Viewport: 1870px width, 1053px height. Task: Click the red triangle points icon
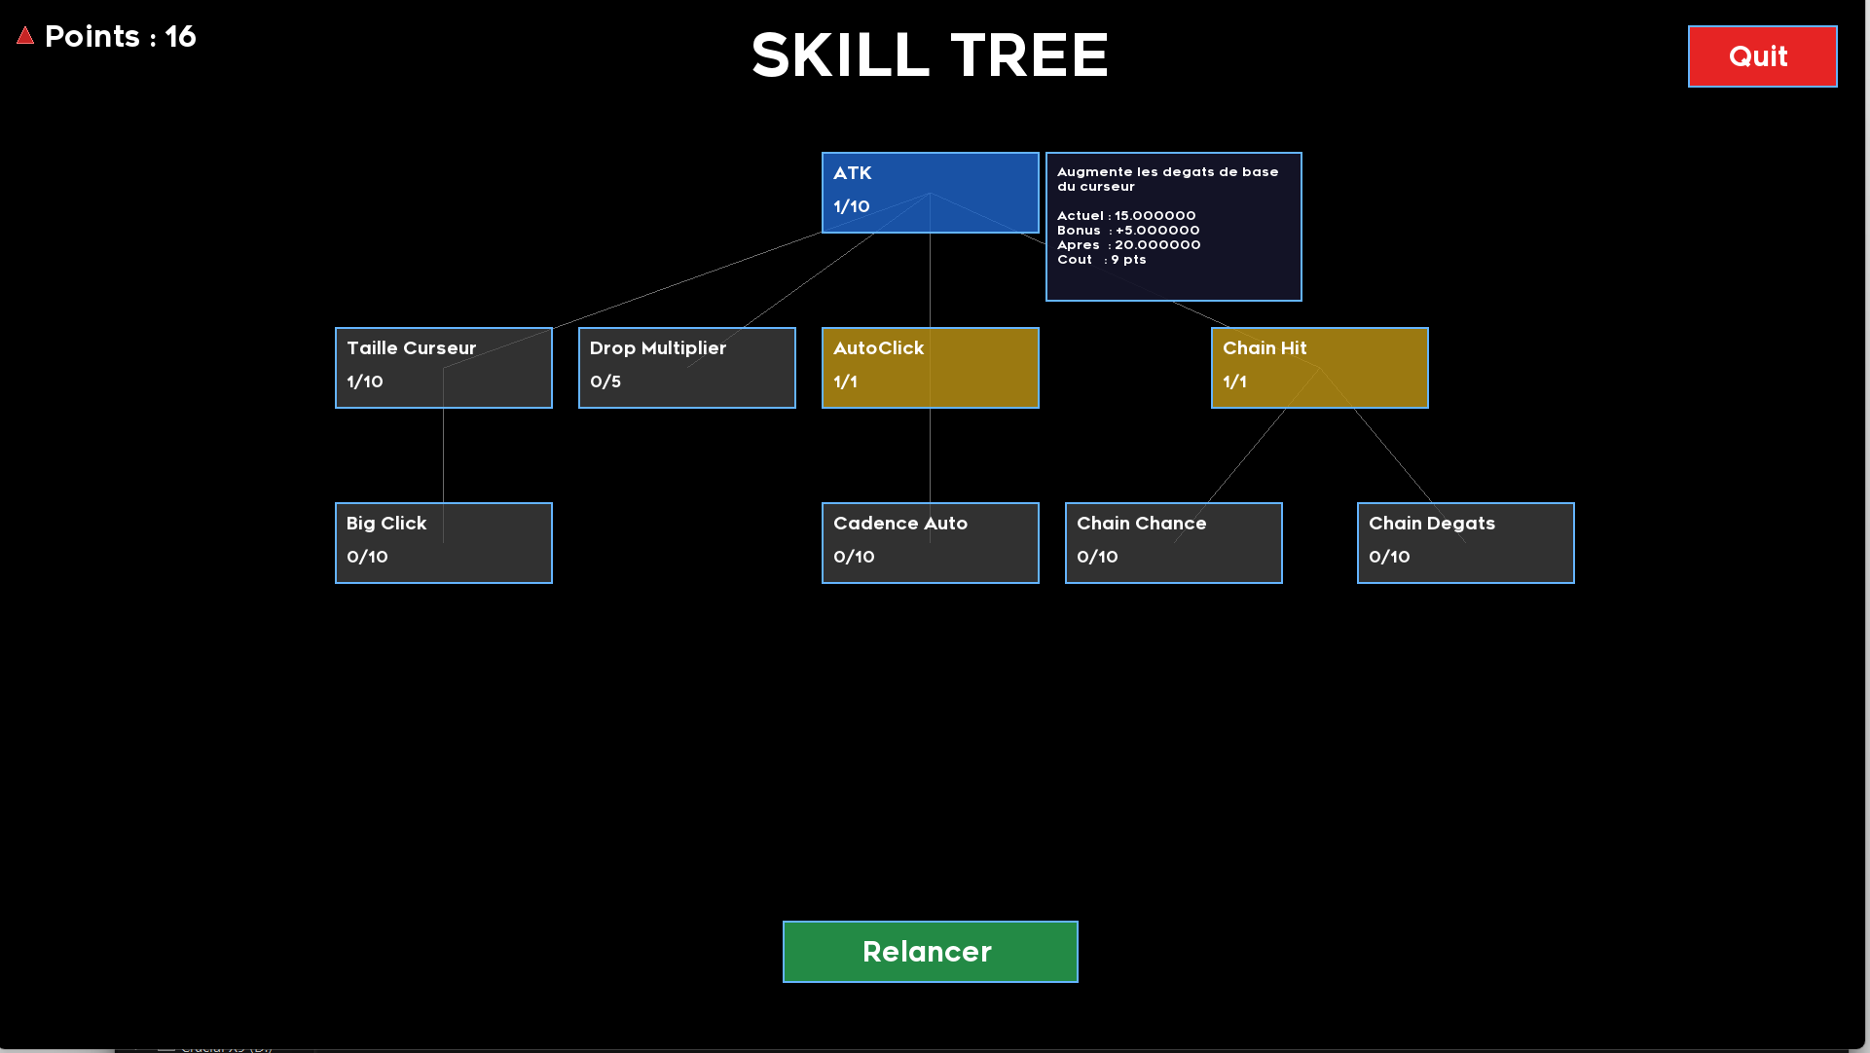pyautogui.click(x=25, y=37)
